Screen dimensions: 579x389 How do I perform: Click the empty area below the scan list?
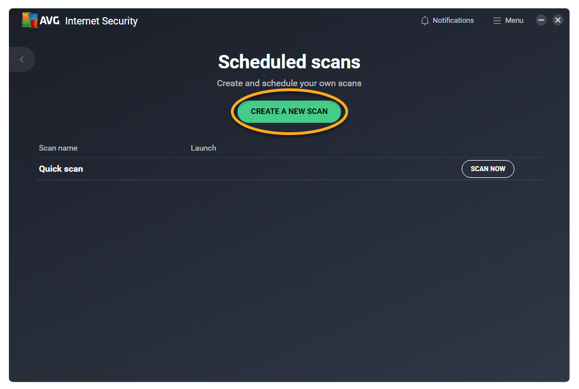(x=289, y=278)
